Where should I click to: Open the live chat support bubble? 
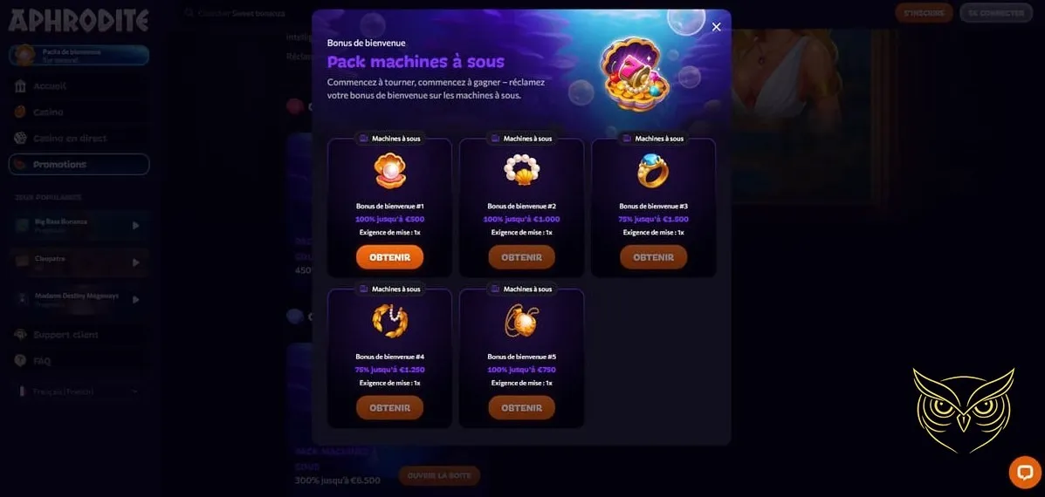click(x=1025, y=473)
